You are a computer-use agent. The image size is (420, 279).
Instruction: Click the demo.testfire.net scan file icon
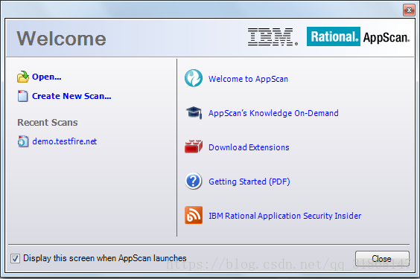point(23,141)
